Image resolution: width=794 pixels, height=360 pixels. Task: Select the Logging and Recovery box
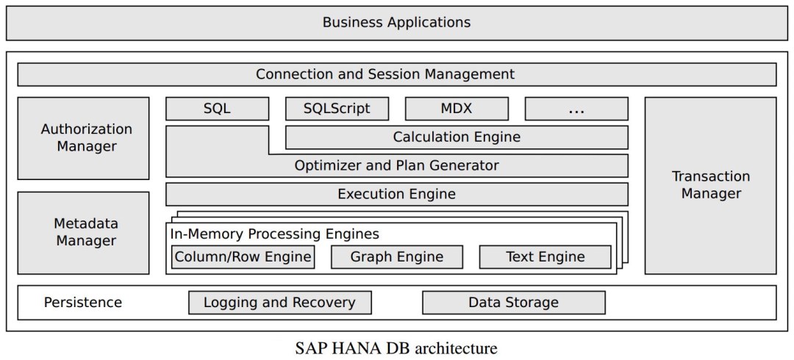(x=279, y=302)
